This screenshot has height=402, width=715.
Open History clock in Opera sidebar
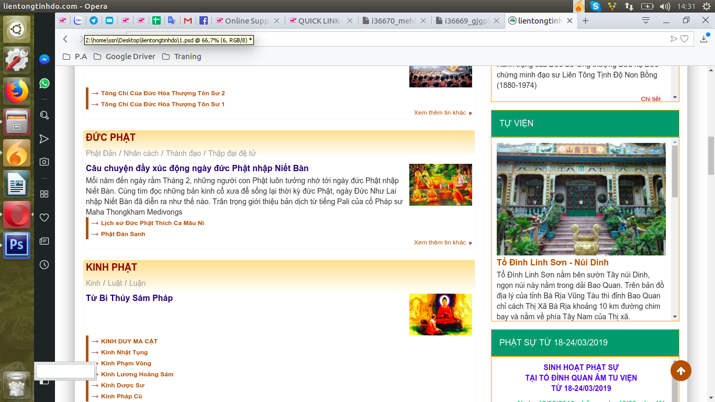44,264
